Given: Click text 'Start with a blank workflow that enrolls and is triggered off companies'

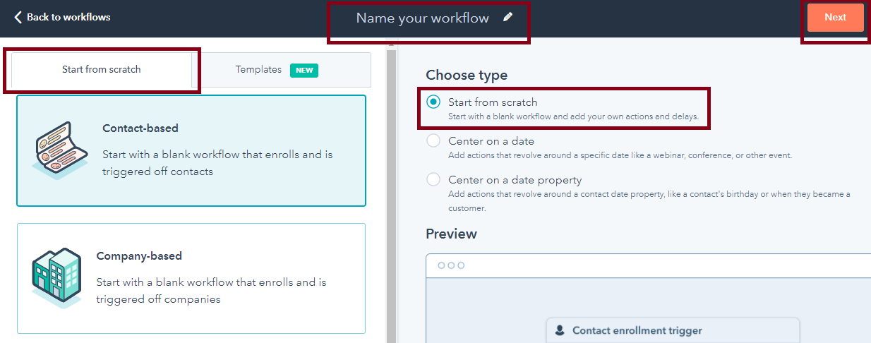Looking at the screenshot, I should (x=211, y=291).
